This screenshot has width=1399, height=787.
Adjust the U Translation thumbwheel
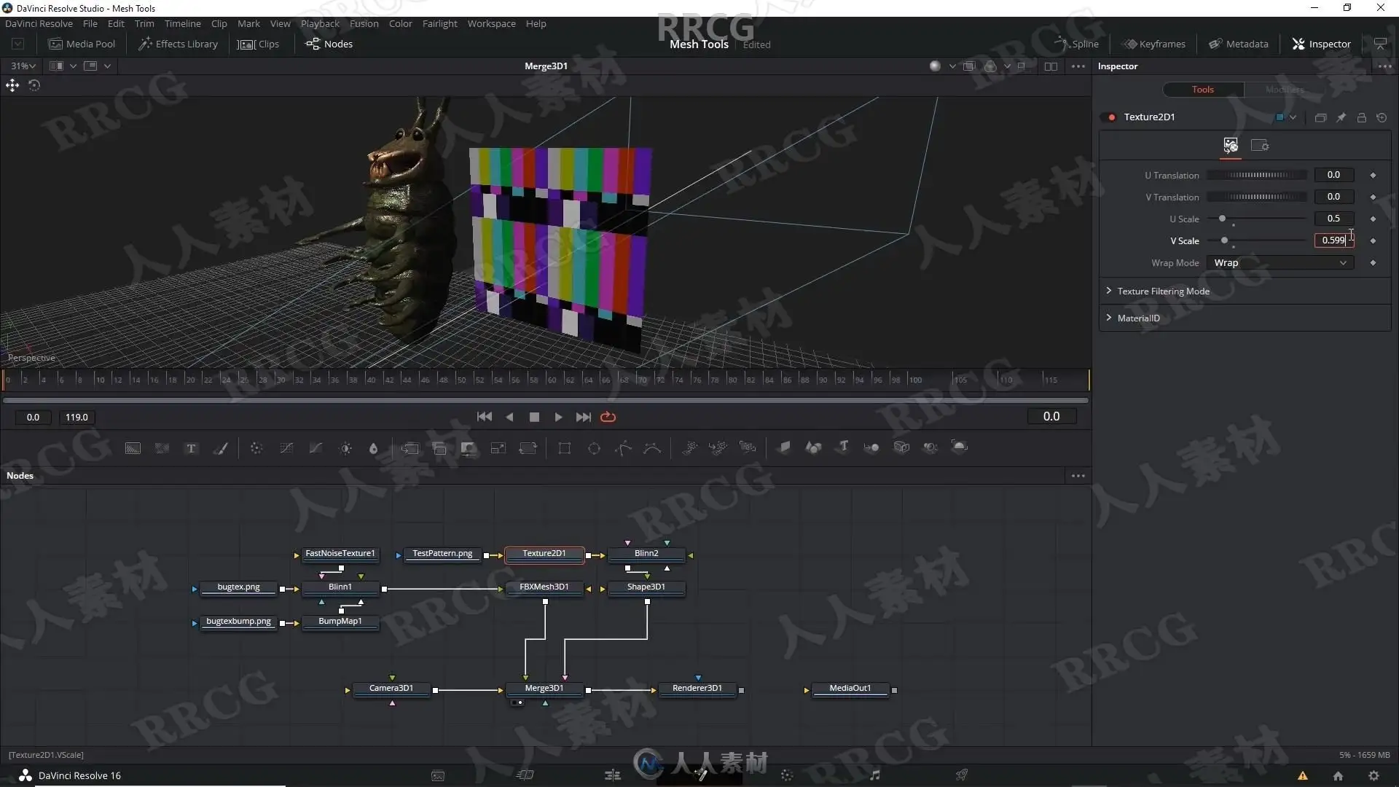coord(1257,175)
